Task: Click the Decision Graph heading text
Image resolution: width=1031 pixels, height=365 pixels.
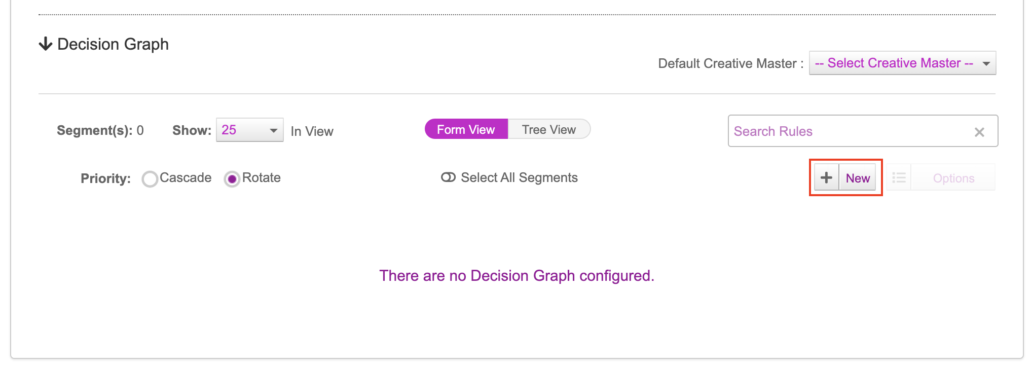Action: pos(113,44)
